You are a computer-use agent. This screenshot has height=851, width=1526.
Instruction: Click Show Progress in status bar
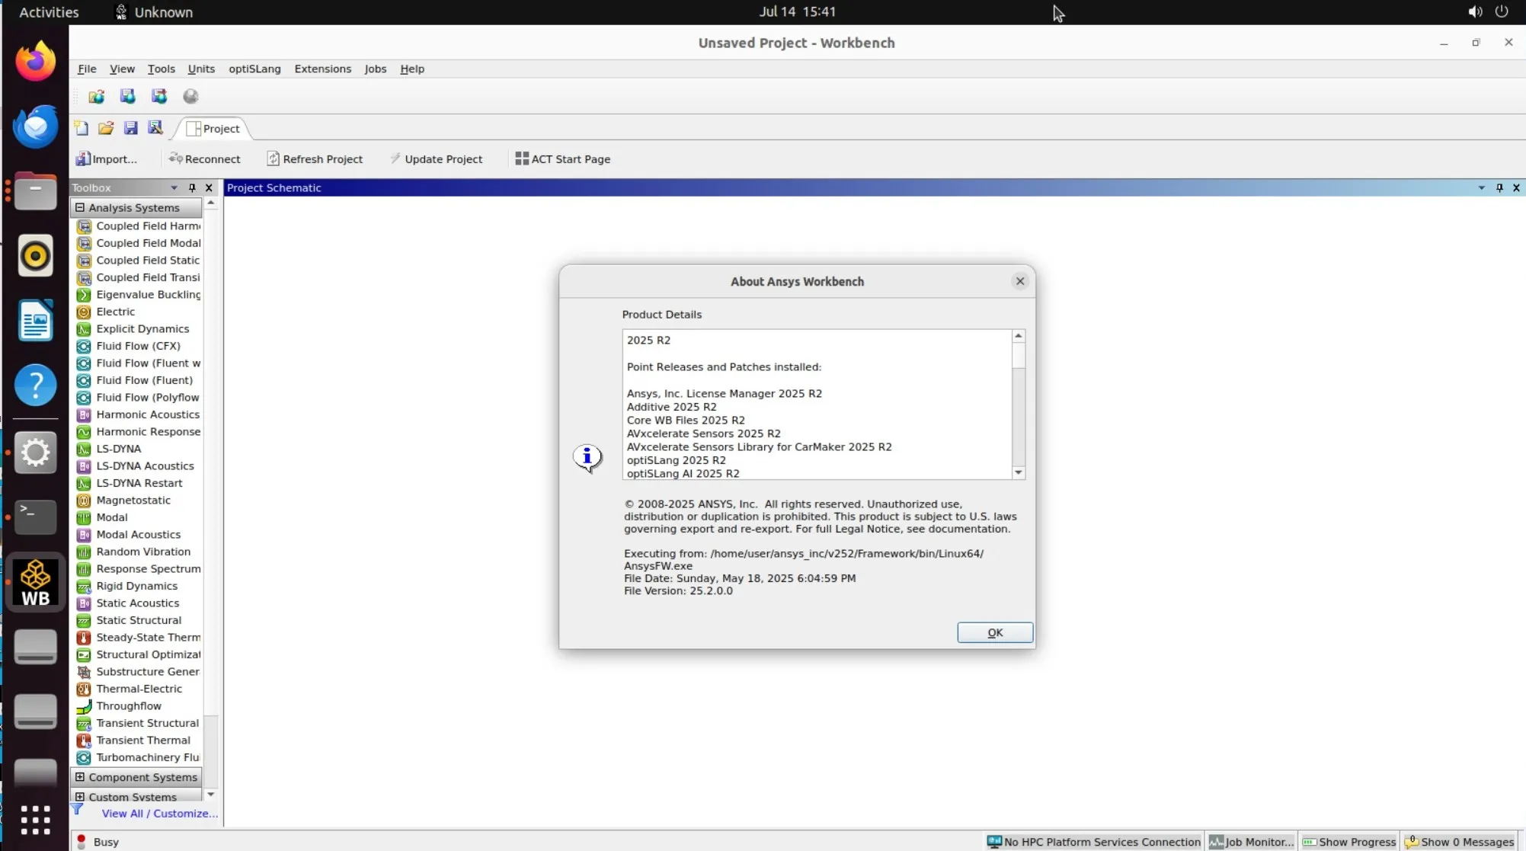point(1349,842)
